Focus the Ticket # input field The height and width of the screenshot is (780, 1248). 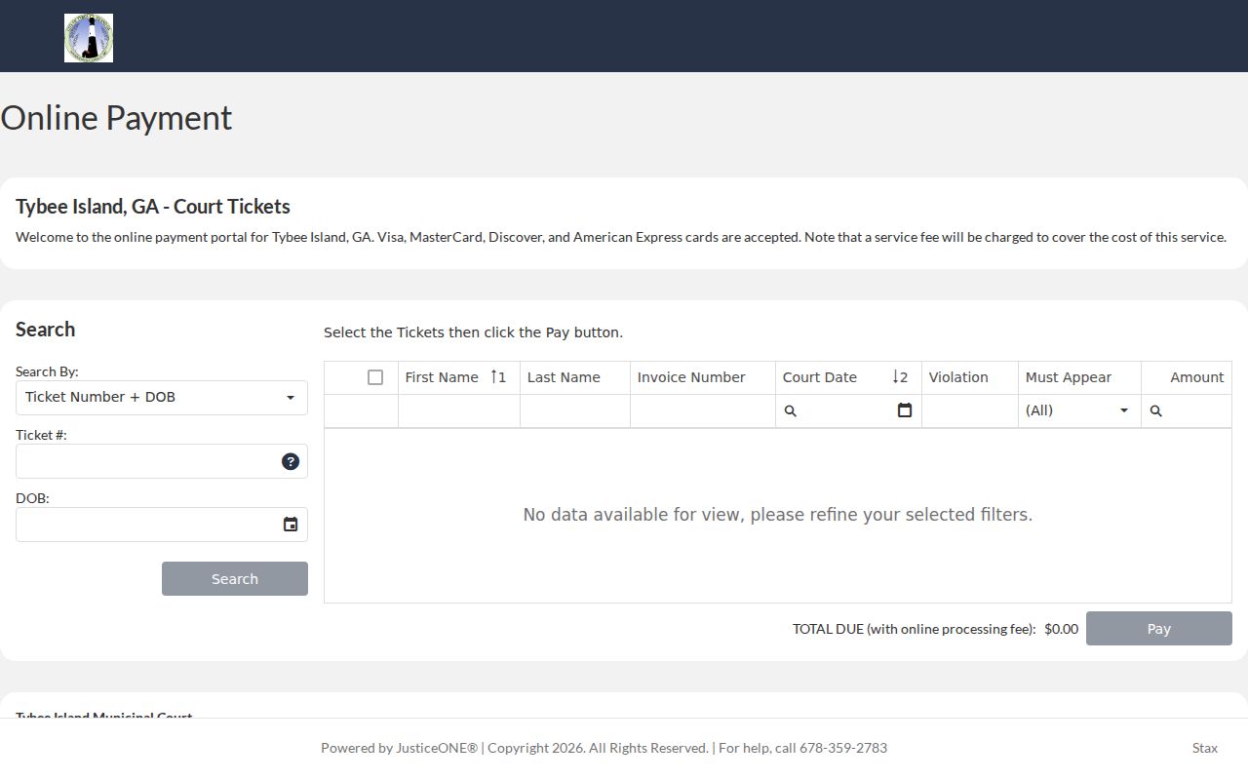148,461
